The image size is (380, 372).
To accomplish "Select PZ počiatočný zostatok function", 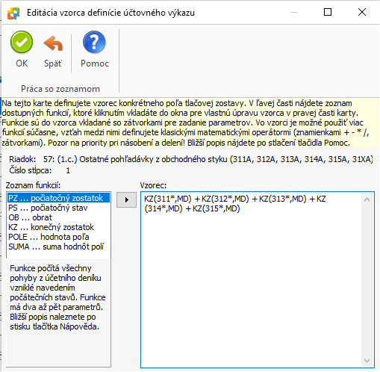I will point(58,198).
